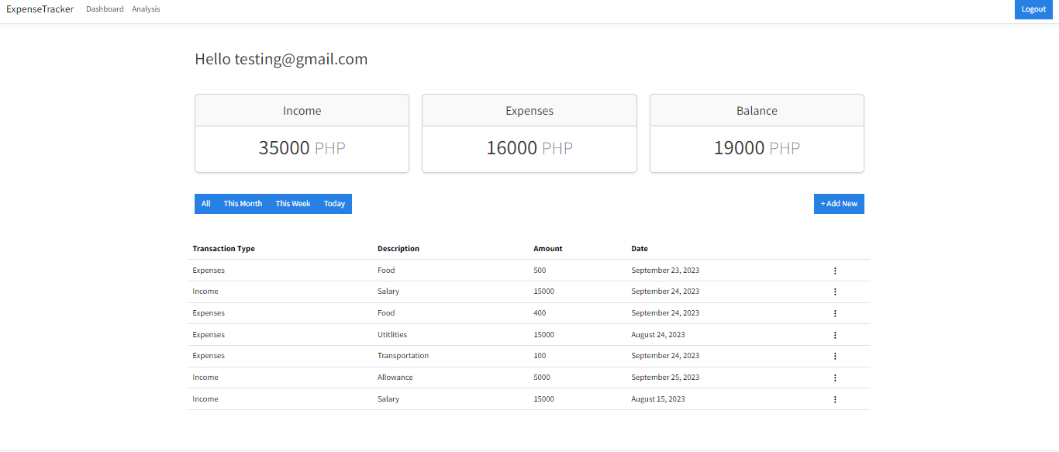Open the actions menu for the August 15 Salary row
The height and width of the screenshot is (452, 1059).
point(835,399)
